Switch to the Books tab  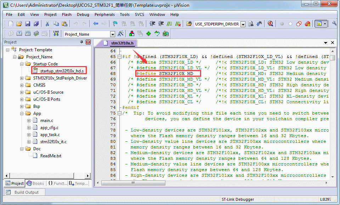pyautogui.click(x=35, y=183)
